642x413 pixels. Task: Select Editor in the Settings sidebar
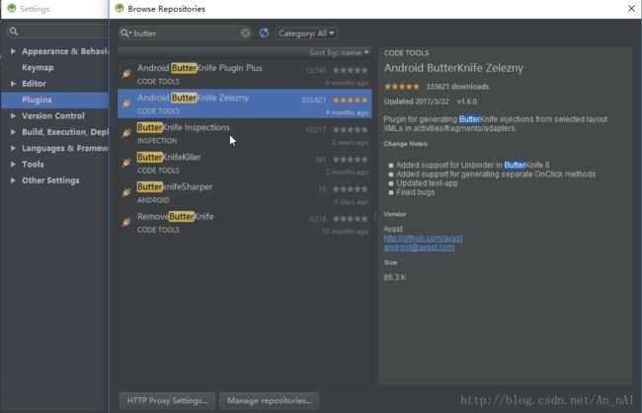tap(34, 84)
